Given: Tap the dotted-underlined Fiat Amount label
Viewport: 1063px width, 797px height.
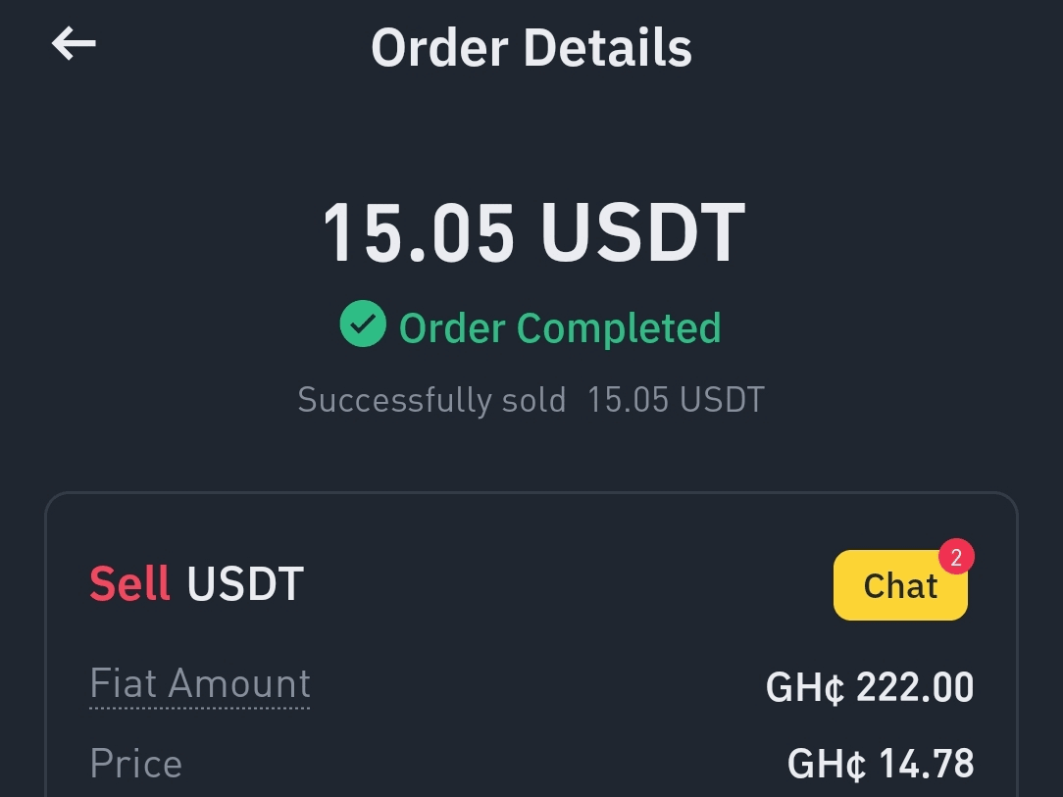Looking at the screenshot, I should pos(200,683).
